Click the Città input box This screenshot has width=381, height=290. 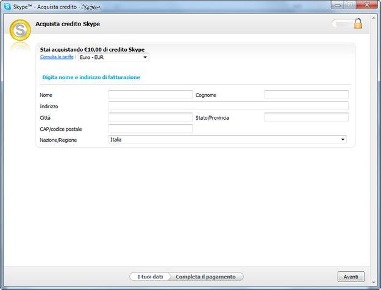click(150, 117)
